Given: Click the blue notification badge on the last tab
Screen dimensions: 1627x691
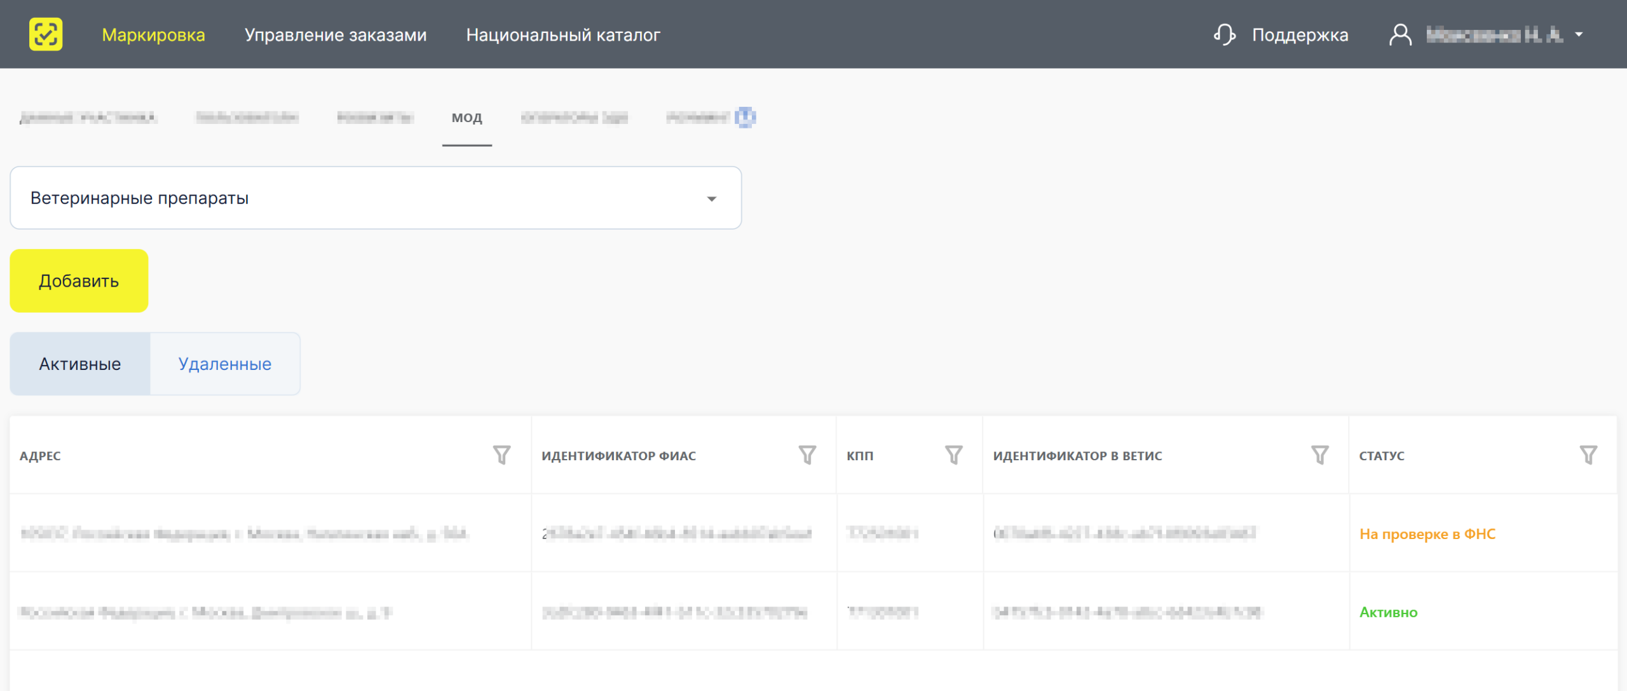Looking at the screenshot, I should 745,117.
